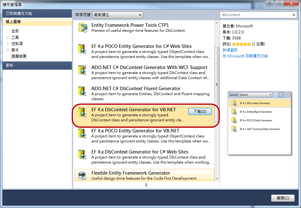
Task: Open the 線上圖庫 section
Action: pos(37,22)
